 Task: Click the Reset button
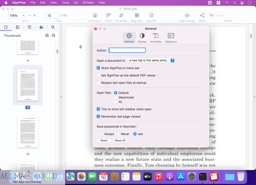(x=104, y=141)
